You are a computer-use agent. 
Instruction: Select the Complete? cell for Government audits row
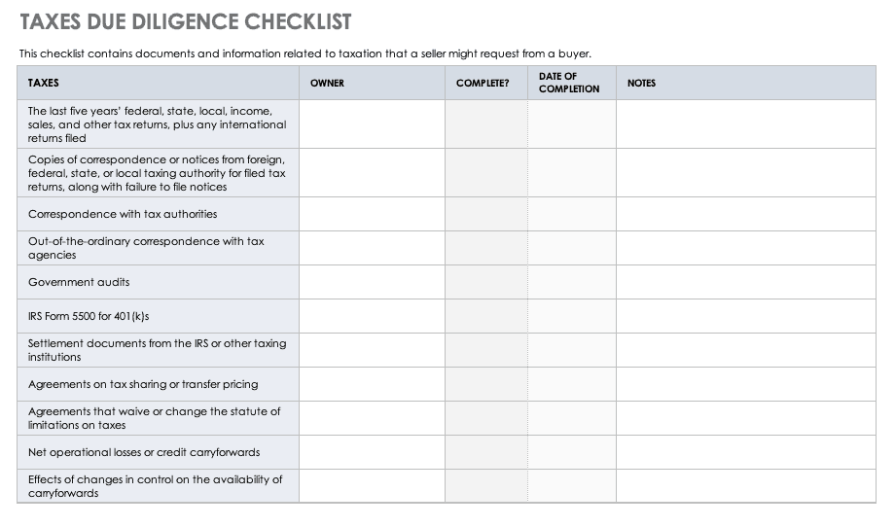pos(486,282)
